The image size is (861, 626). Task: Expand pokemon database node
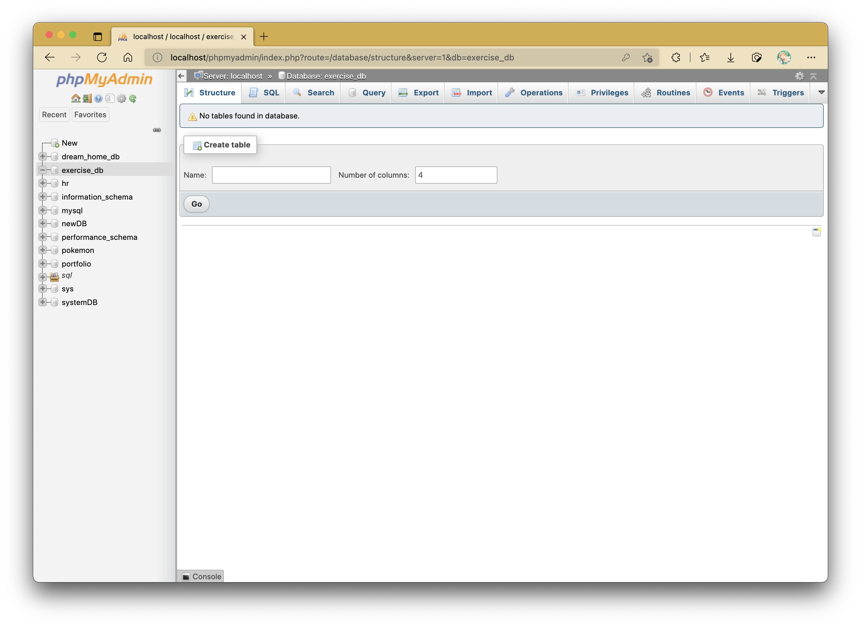click(43, 250)
